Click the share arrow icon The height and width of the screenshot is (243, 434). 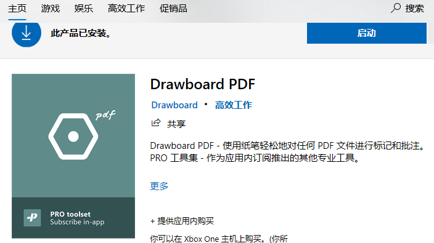click(x=156, y=122)
